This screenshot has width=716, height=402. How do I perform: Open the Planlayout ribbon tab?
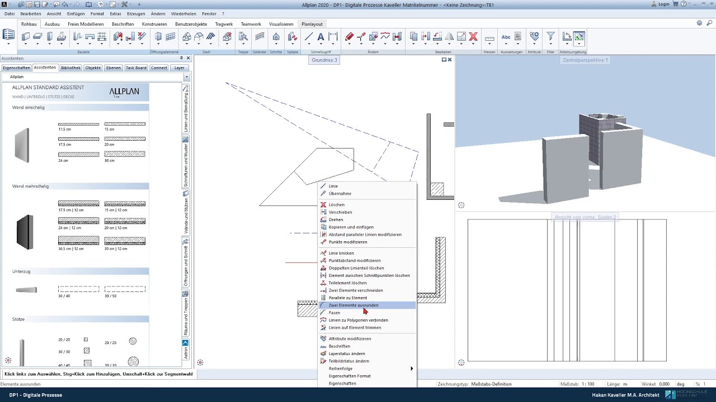(312, 24)
